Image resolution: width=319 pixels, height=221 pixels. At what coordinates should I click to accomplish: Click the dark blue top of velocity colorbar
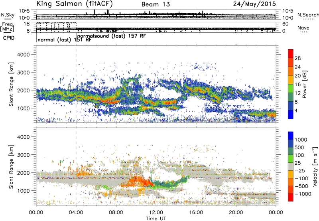point(291,136)
